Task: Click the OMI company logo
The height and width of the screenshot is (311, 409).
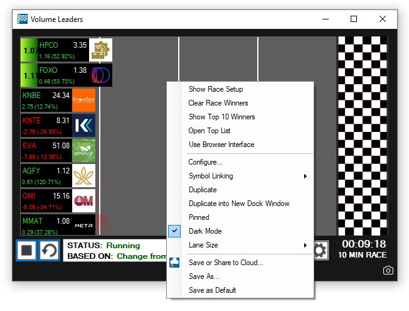Action: point(83,200)
